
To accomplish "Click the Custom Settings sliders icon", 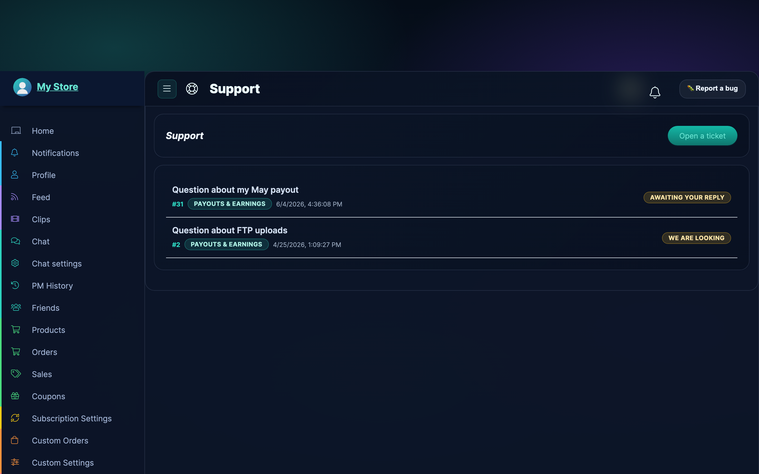I will tap(15, 462).
